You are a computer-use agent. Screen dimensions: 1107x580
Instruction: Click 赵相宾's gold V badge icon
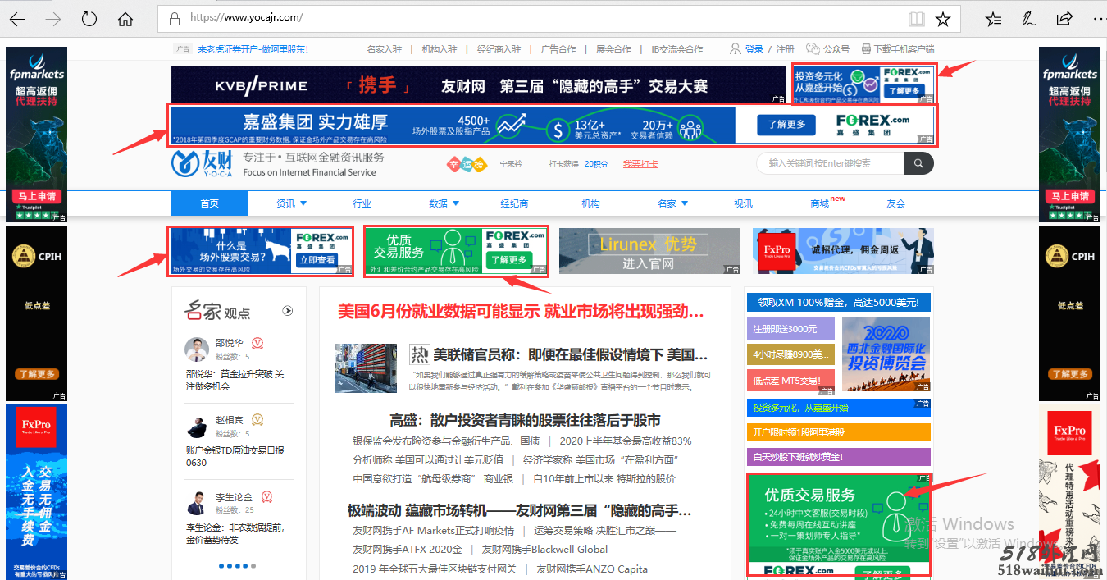pos(257,419)
